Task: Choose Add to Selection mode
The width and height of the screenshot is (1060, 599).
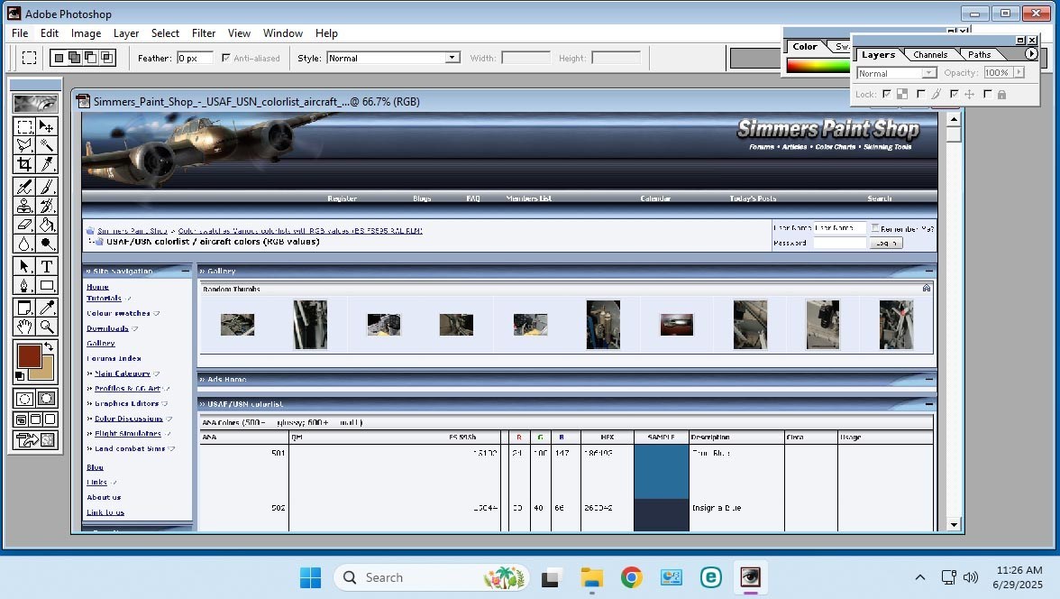Action: pyautogui.click(x=74, y=59)
